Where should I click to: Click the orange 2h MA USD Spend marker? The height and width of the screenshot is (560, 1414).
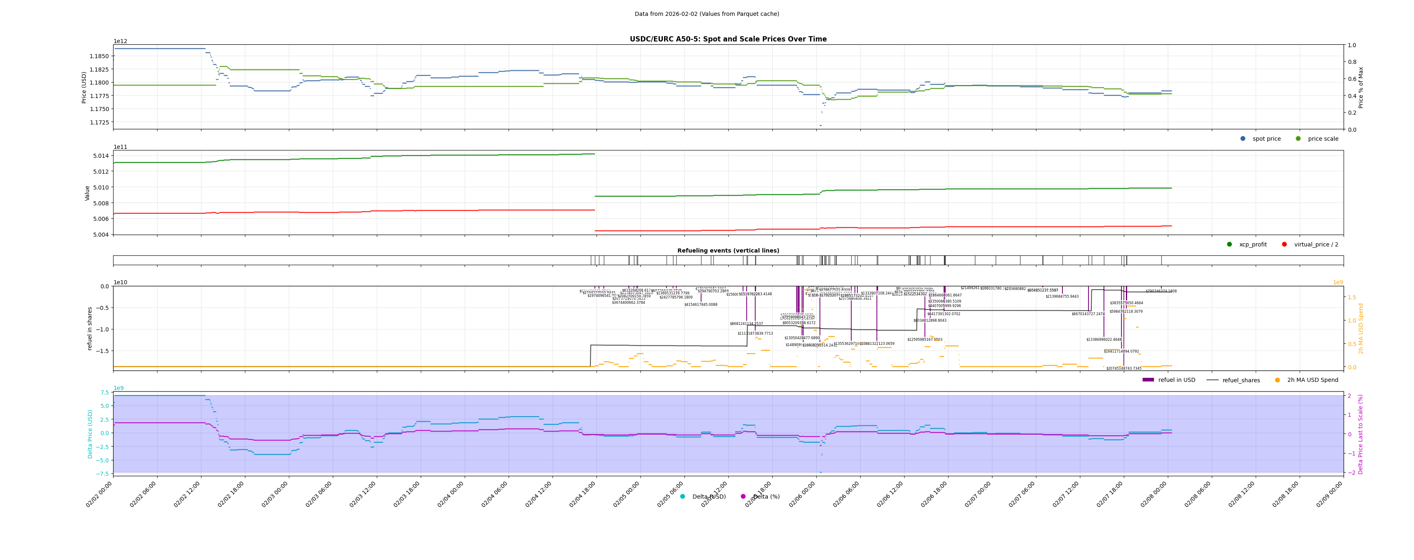pos(1277,380)
